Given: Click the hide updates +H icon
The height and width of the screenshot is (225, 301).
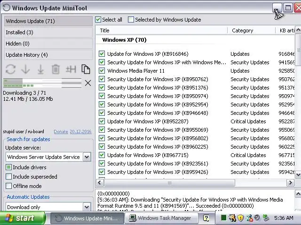Looking at the screenshot, I should click(71, 69).
